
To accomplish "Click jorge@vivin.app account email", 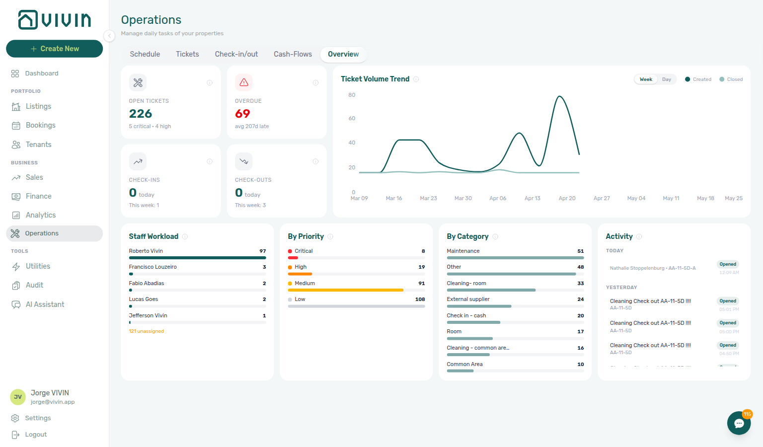I will pyautogui.click(x=53, y=402).
